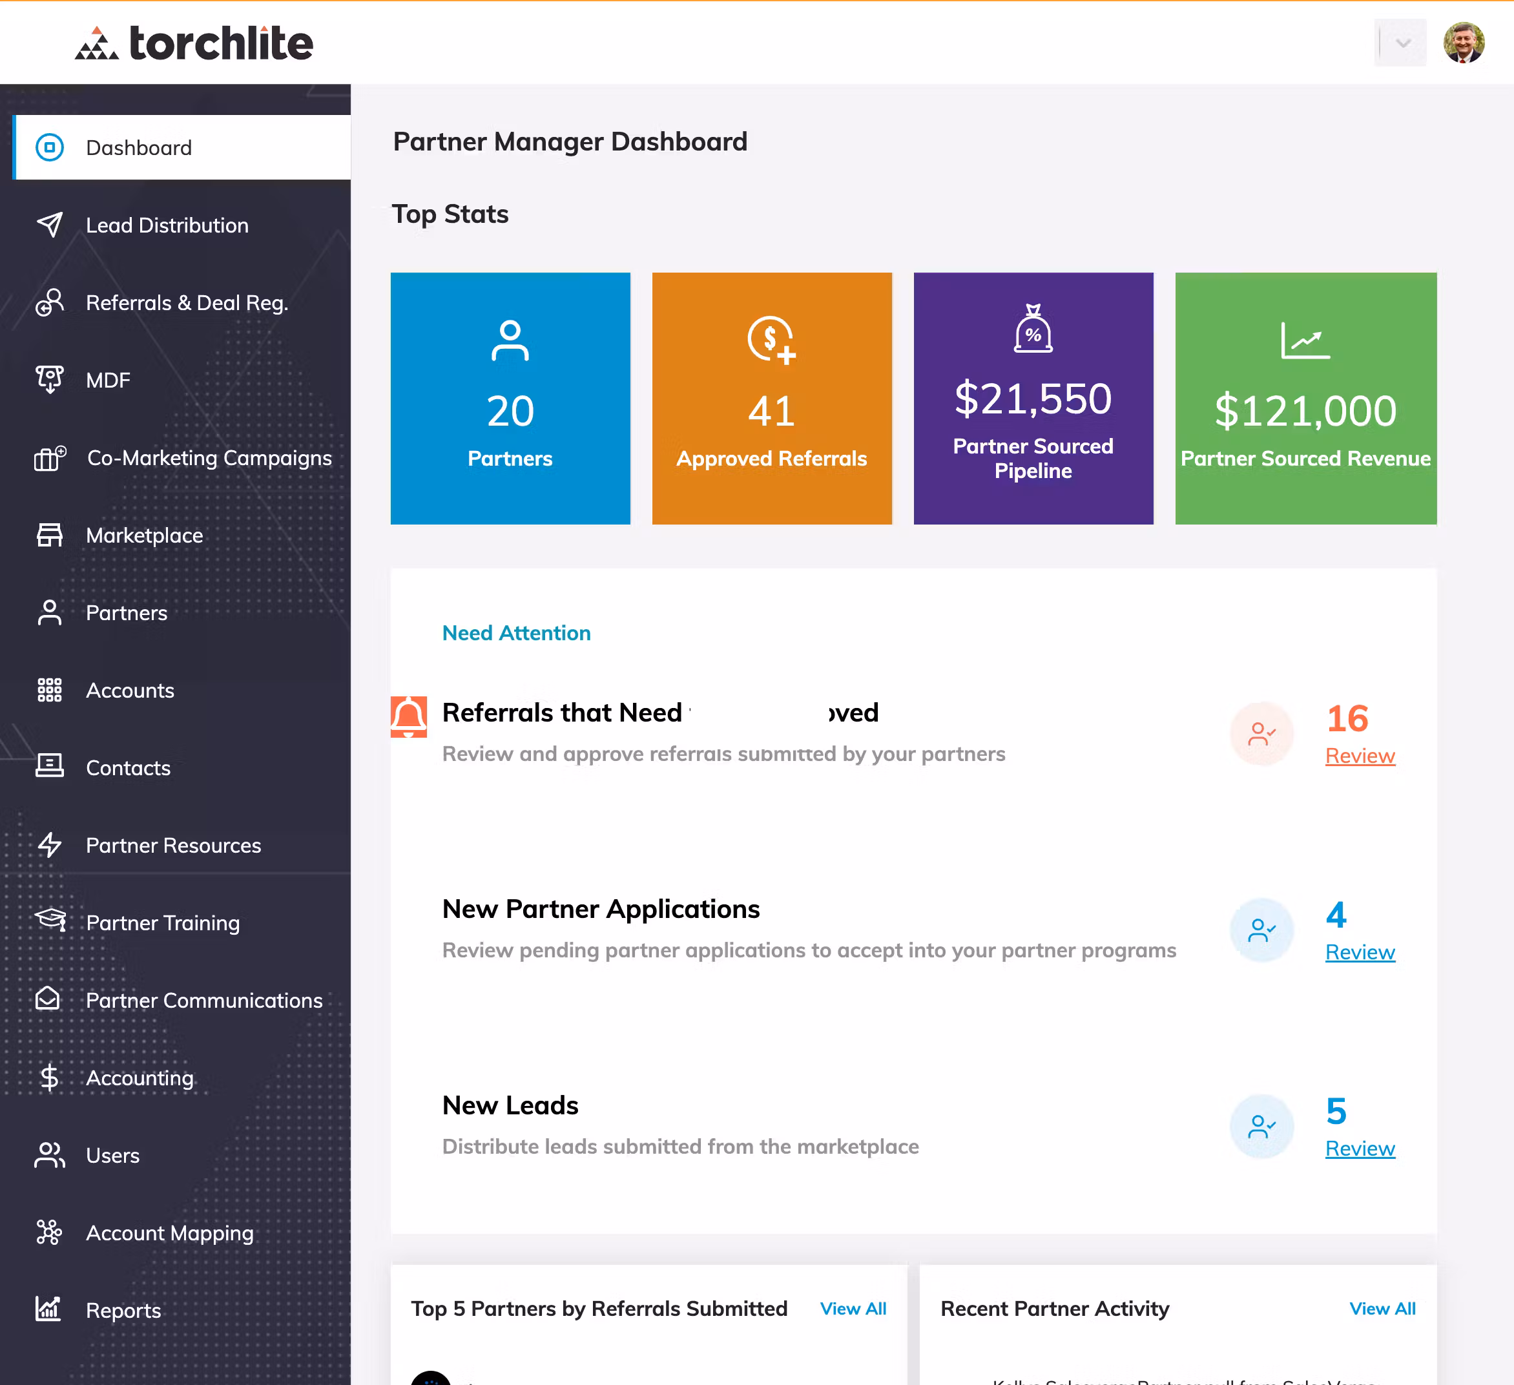Review the 16 pending referrals
The width and height of the screenshot is (1514, 1385).
(1359, 756)
